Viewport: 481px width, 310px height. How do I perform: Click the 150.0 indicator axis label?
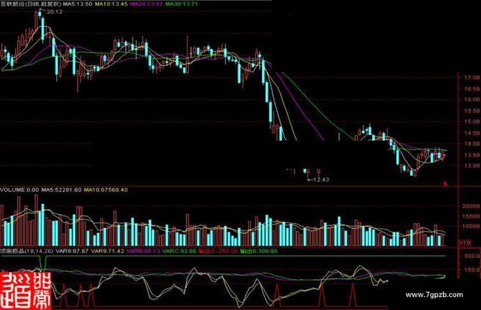(x=473, y=270)
